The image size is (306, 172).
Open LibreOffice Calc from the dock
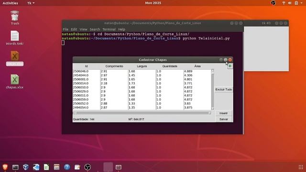pyautogui.click(x=46, y=167)
